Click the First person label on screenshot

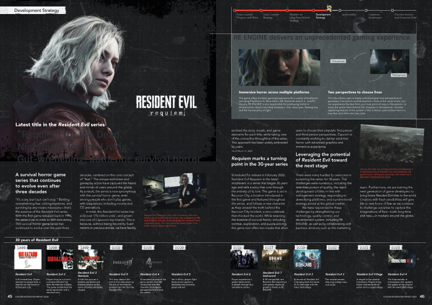[337, 61]
